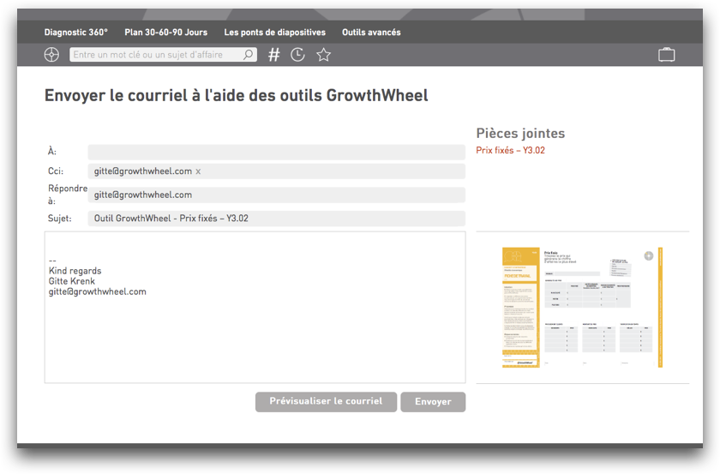Click the GrowthWheel wheel icon
The height and width of the screenshot is (474, 720).
[x=51, y=55]
